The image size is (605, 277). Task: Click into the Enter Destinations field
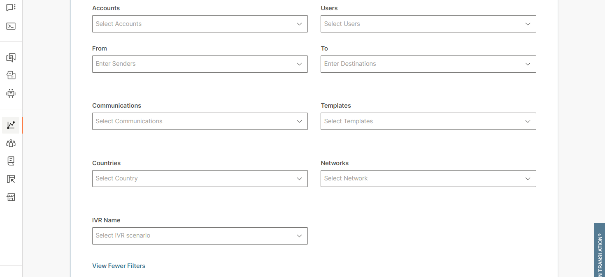422,64
